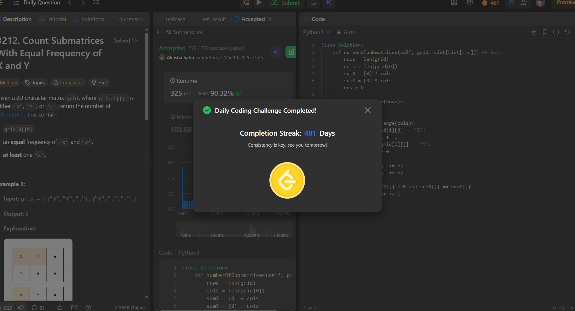Open the settings gear icon
The image size is (575, 311).
(469, 3)
